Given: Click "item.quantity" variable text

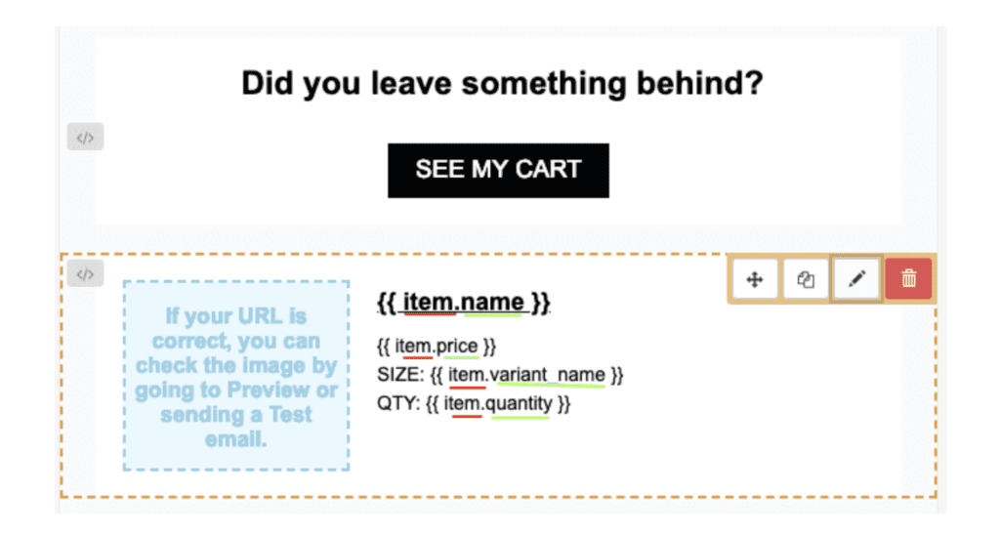Looking at the screenshot, I should (498, 403).
